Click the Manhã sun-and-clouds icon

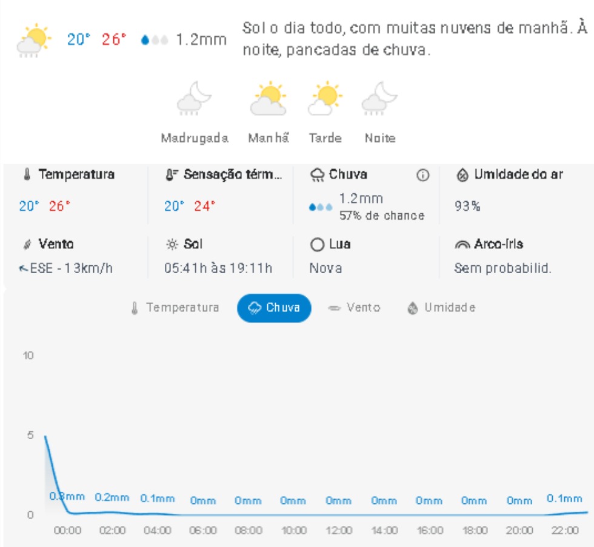(268, 99)
